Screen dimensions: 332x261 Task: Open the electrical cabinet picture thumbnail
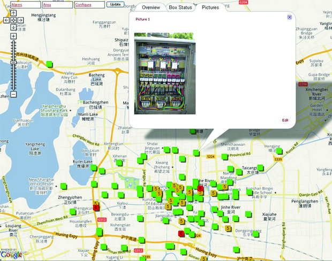pos(165,73)
